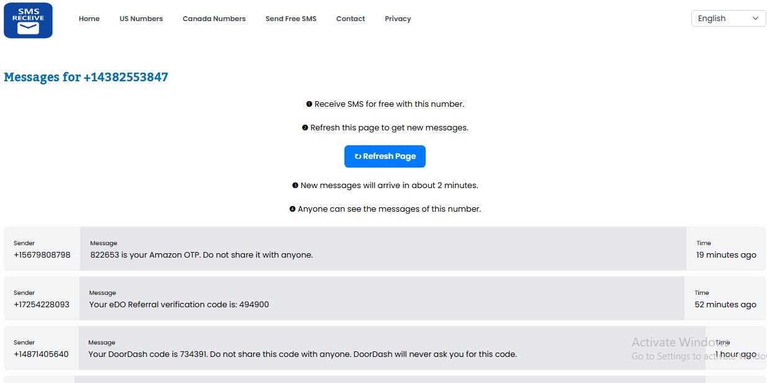Expand the English language dropdown

[x=727, y=19]
